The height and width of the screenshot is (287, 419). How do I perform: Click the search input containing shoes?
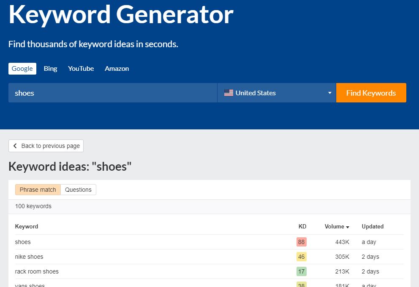(112, 93)
